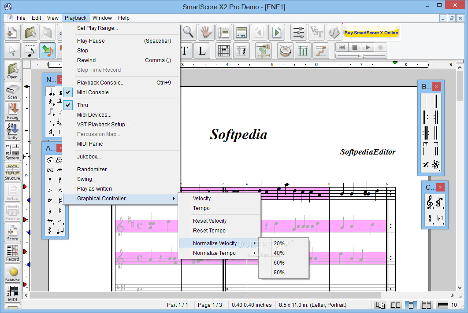Choose Set Play Range menu item
The width and height of the screenshot is (468, 313).
[x=121, y=28]
